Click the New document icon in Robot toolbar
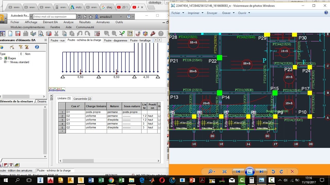Screen dimensions: 330x185 pyautogui.click(x=10, y=34)
